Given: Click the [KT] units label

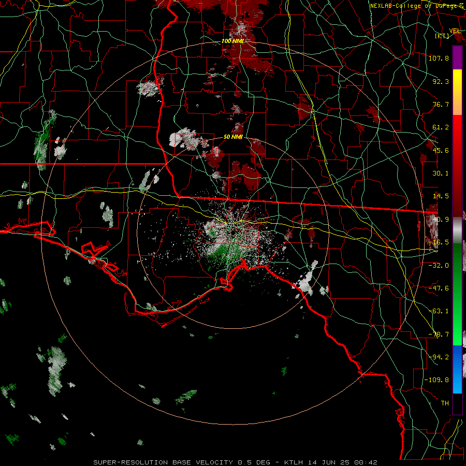Looking at the screenshot, I should click(x=442, y=36).
